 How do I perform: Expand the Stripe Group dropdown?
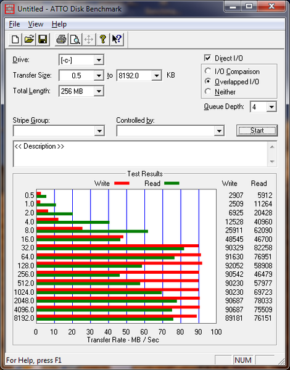coord(99,131)
